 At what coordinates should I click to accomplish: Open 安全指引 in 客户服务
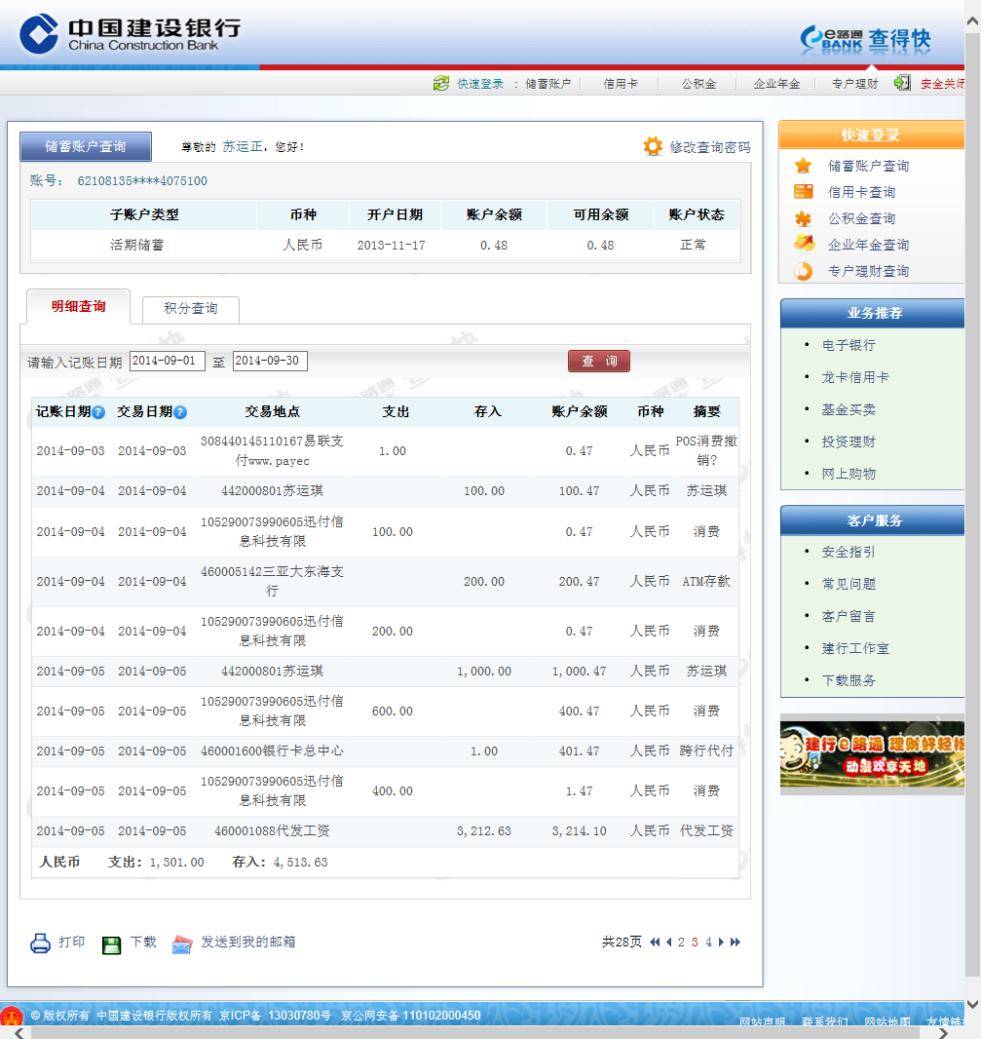pos(849,552)
